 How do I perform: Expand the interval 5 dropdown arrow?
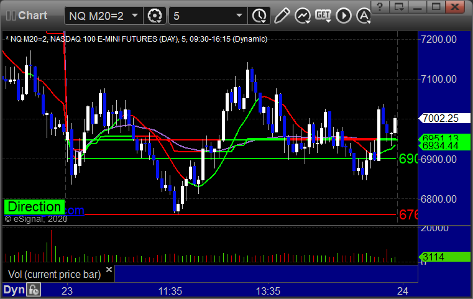[x=239, y=15]
